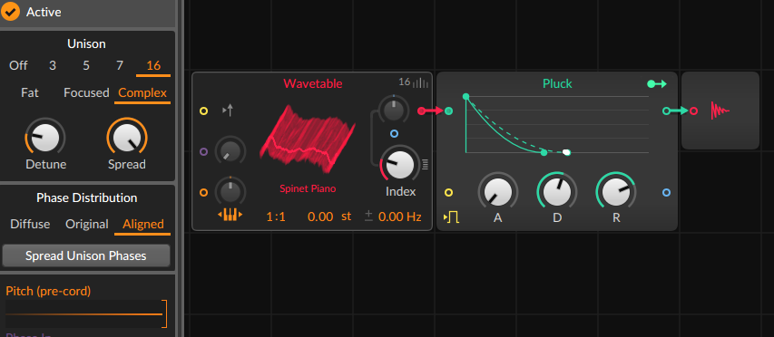Screen dimensions: 774x337
Task: Click the Spread knob
Action: 127,138
